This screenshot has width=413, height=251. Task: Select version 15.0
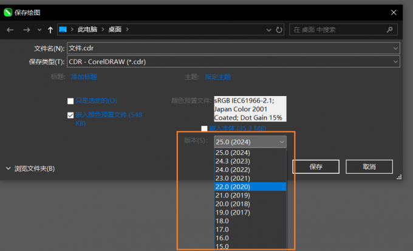click(250, 246)
